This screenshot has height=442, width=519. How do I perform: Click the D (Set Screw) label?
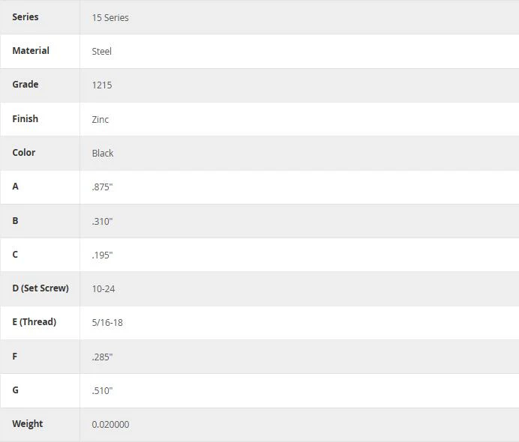click(x=40, y=288)
